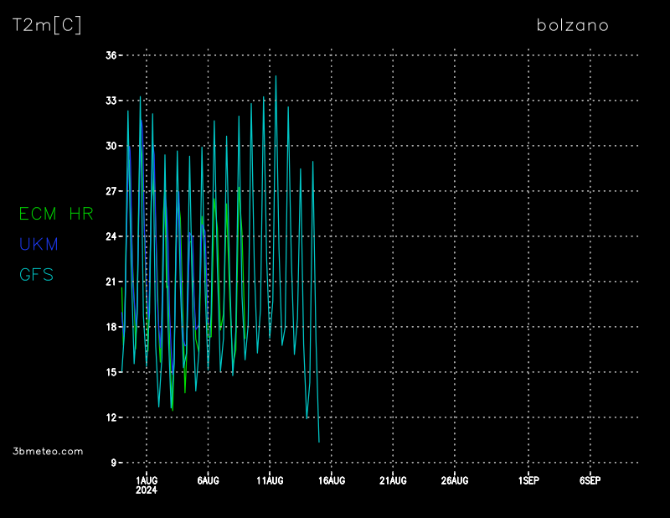The width and height of the screenshot is (670, 518).
Task: Click the 36 temperature axis label
Action: click(x=111, y=55)
